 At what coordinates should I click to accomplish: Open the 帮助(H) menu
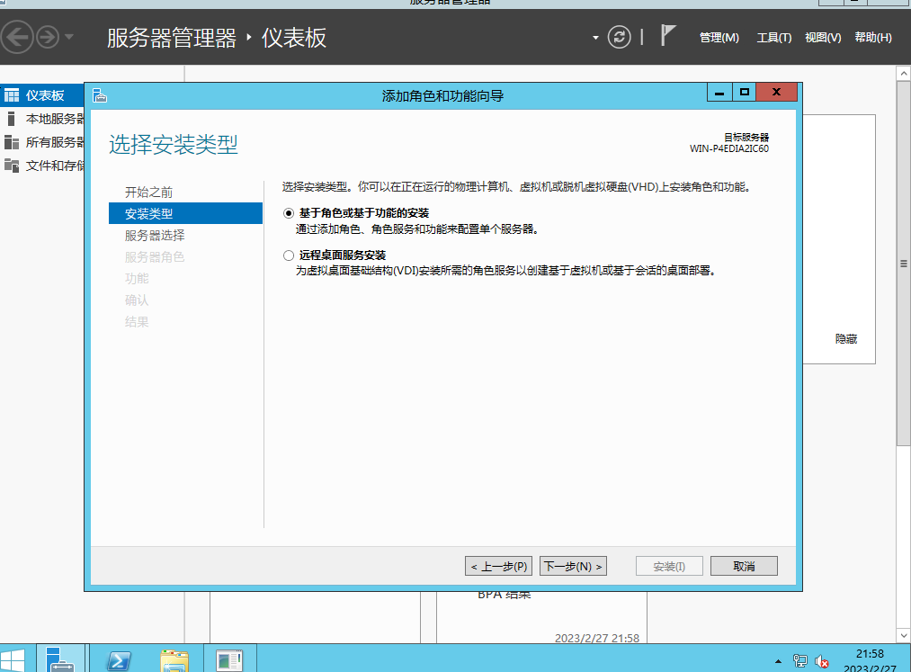(x=872, y=38)
